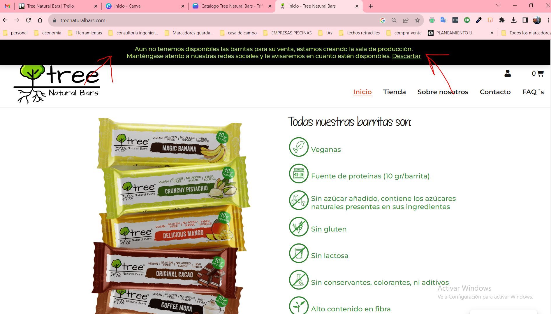Open the Chrome profile avatar
The width and height of the screenshot is (551, 314).
point(537,20)
